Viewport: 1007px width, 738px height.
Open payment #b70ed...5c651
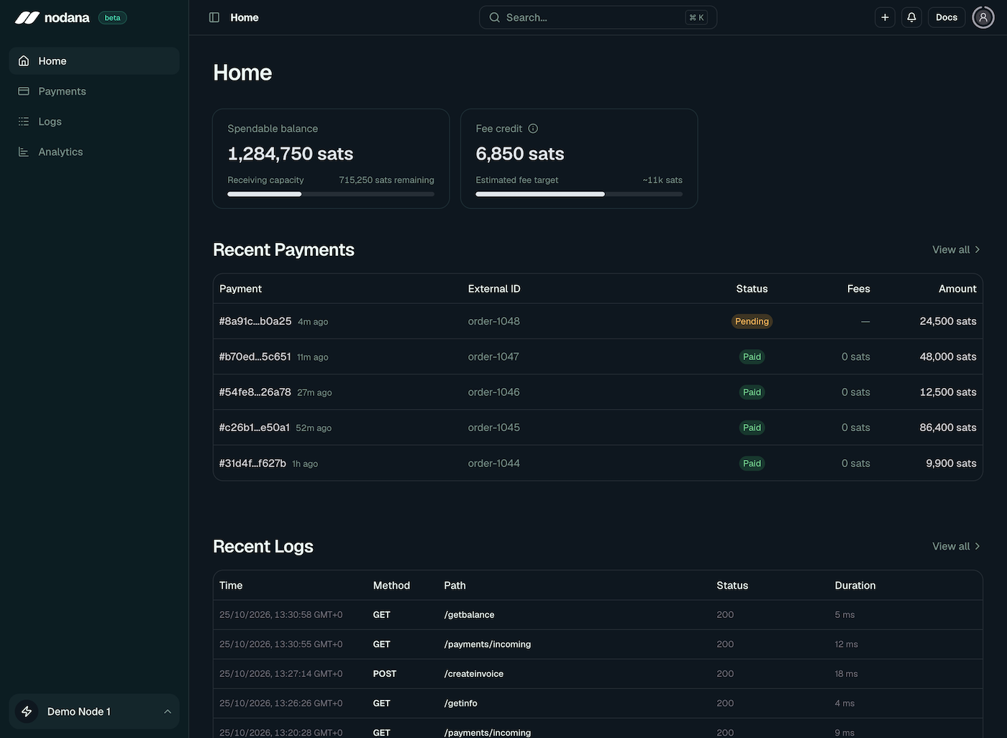[x=255, y=356]
